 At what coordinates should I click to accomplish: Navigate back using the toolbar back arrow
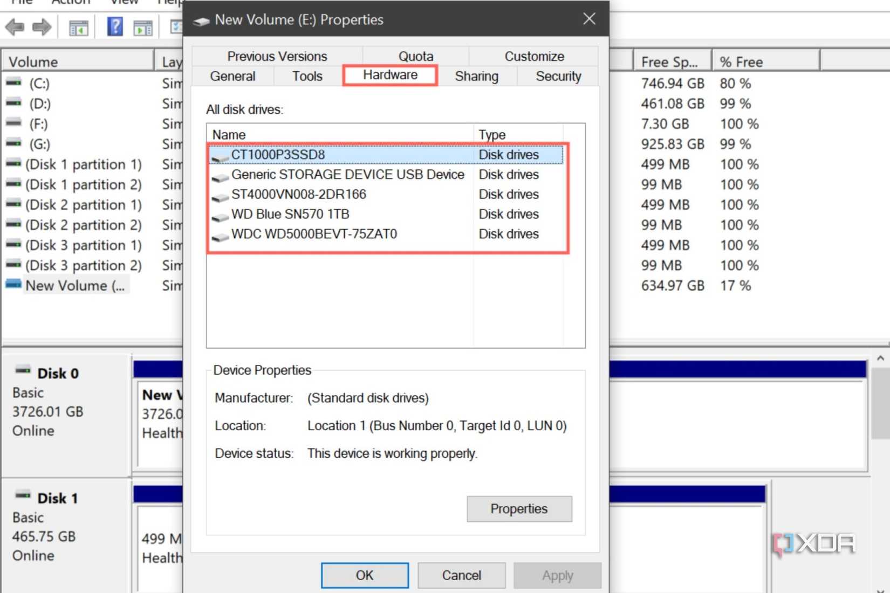tap(15, 26)
